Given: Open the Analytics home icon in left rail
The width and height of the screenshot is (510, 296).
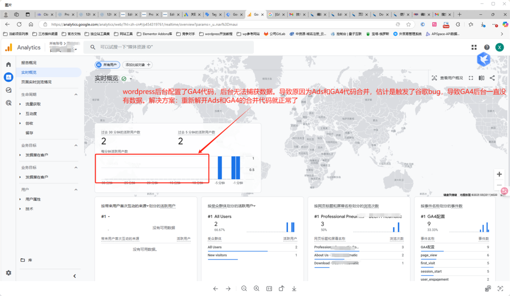Looking at the screenshot, I should click(x=8, y=64).
